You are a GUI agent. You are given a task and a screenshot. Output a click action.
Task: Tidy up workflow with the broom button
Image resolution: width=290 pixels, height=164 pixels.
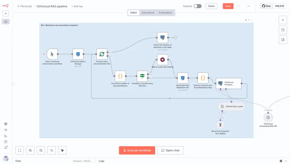pyautogui.click(x=62, y=150)
